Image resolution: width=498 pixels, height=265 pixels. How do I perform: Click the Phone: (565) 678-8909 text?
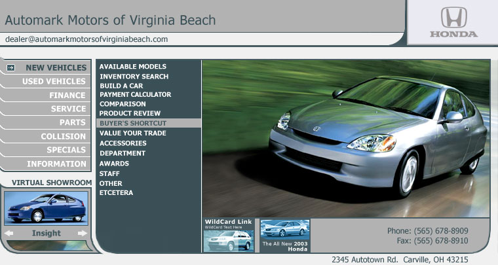[427, 231]
